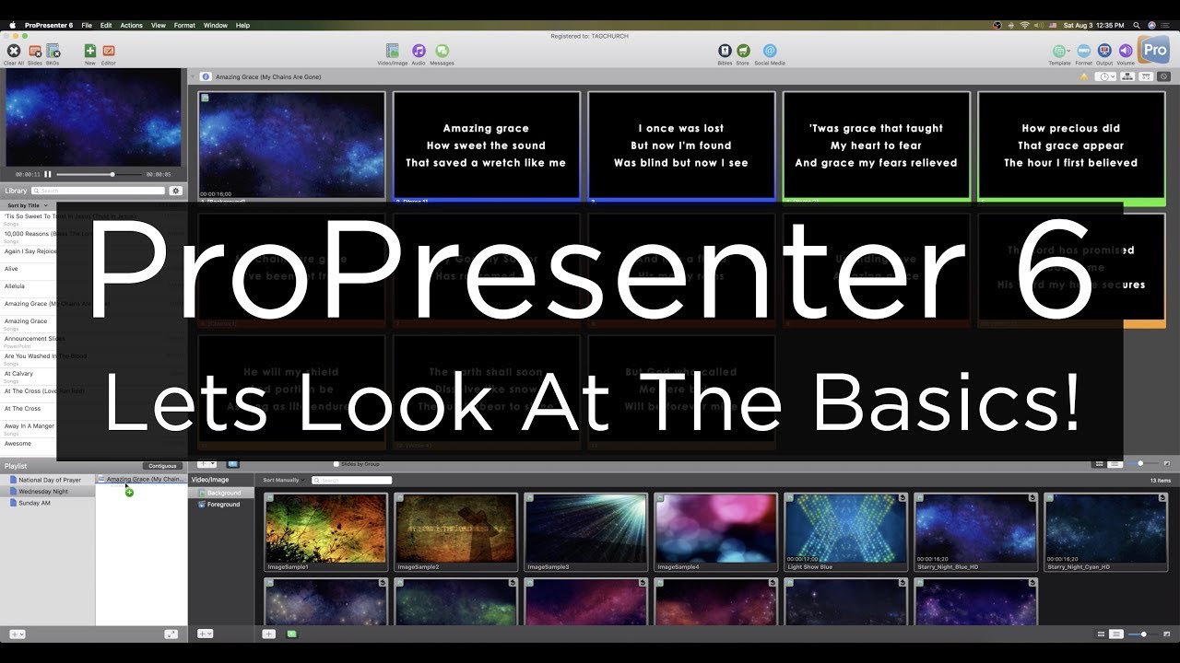1180x663 pixels.
Task: Toggle the rightmost icon in document header bar
Action: click(x=1163, y=76)
